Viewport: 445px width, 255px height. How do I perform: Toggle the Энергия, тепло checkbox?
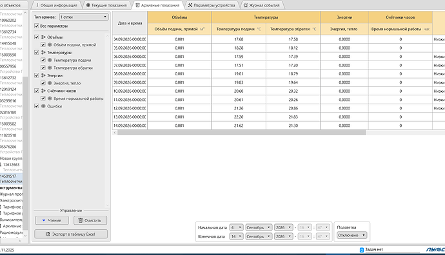tap(43, 83)
